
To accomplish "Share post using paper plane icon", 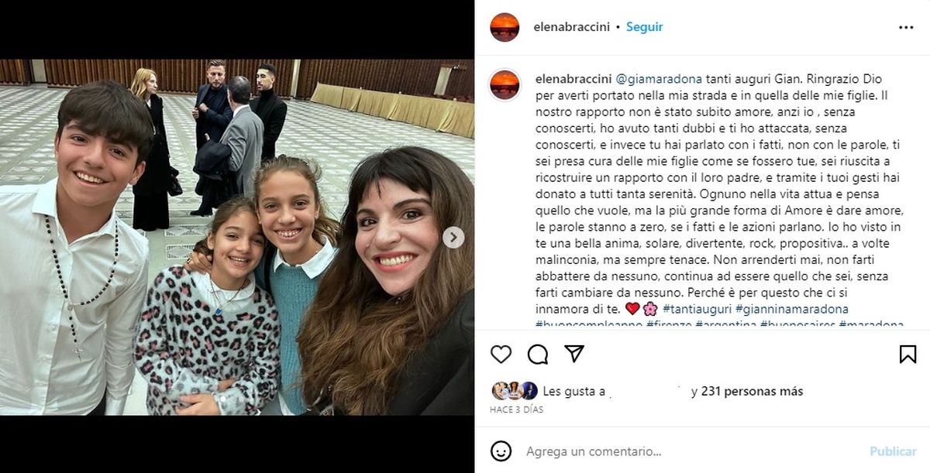I will click(574, 354).
